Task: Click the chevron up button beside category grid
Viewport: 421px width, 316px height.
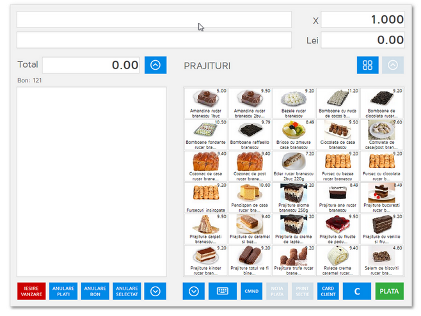Action: [x=392, y=65]
